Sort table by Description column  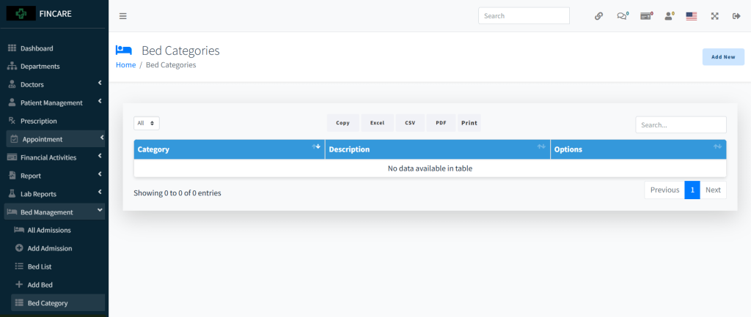tap(437, 149)
